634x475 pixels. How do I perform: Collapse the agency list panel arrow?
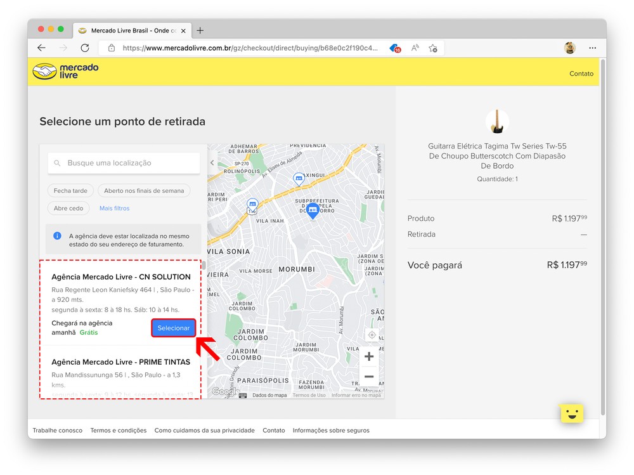coord(212,163)
